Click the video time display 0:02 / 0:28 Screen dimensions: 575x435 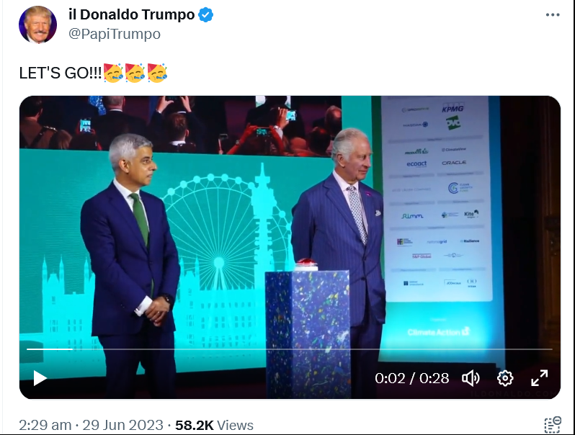click(411, 378)
